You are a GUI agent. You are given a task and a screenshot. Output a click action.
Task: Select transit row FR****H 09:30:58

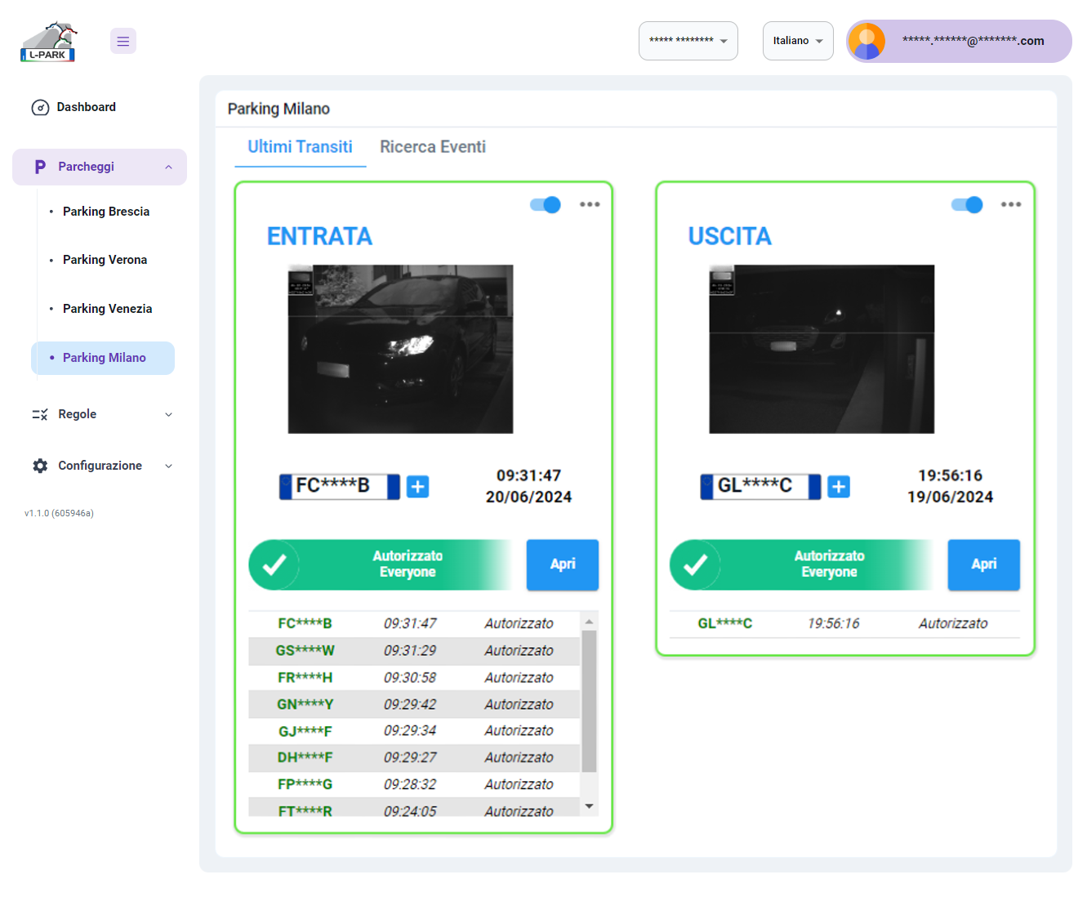point(414,677)
